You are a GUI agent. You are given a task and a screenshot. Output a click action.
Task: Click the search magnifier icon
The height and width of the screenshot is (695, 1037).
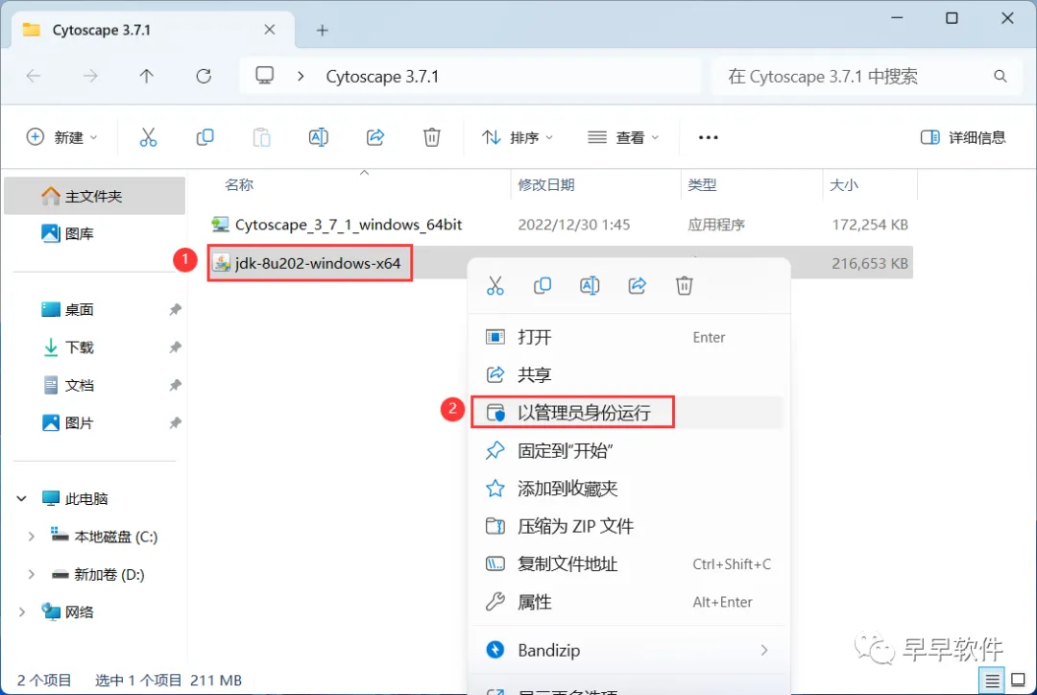[1000, 77]
